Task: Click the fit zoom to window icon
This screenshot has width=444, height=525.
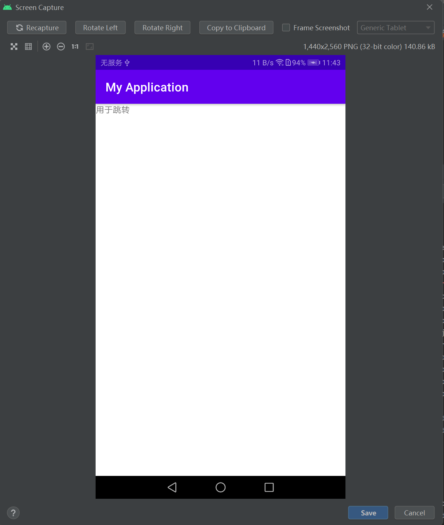Action: (x=90, y=47)
